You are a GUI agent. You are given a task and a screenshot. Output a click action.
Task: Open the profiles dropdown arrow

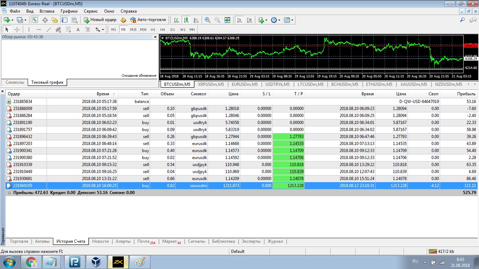tap(25, 20)
